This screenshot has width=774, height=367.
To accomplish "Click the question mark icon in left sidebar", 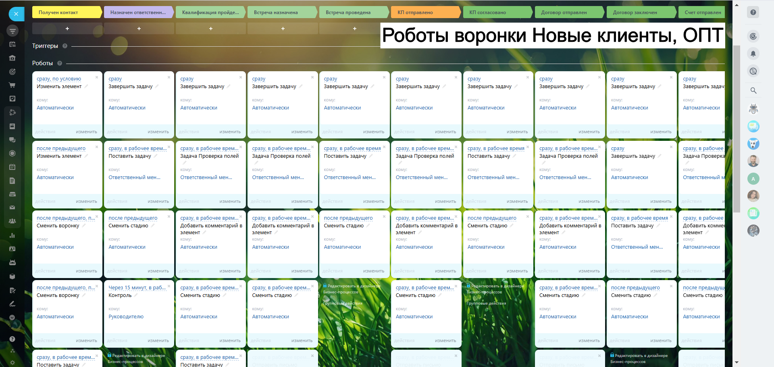I will 12,339.
